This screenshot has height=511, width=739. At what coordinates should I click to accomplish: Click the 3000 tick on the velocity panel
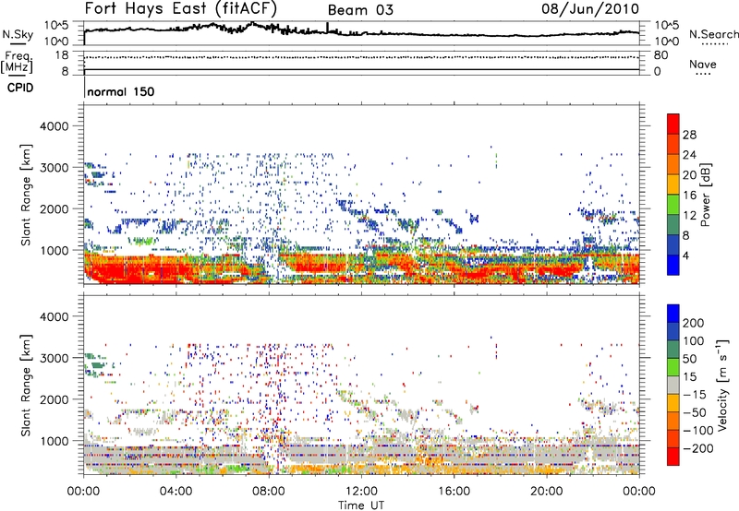coord(54,358)
